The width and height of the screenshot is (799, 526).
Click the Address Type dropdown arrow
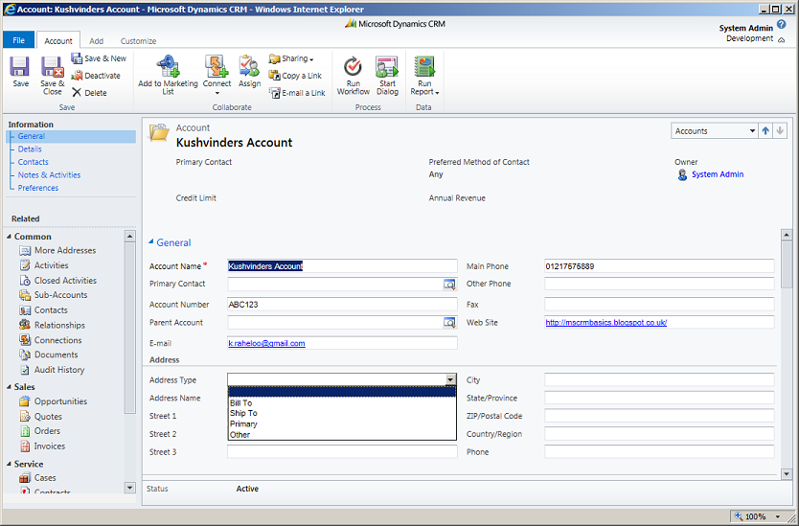(x=450, y=379)
